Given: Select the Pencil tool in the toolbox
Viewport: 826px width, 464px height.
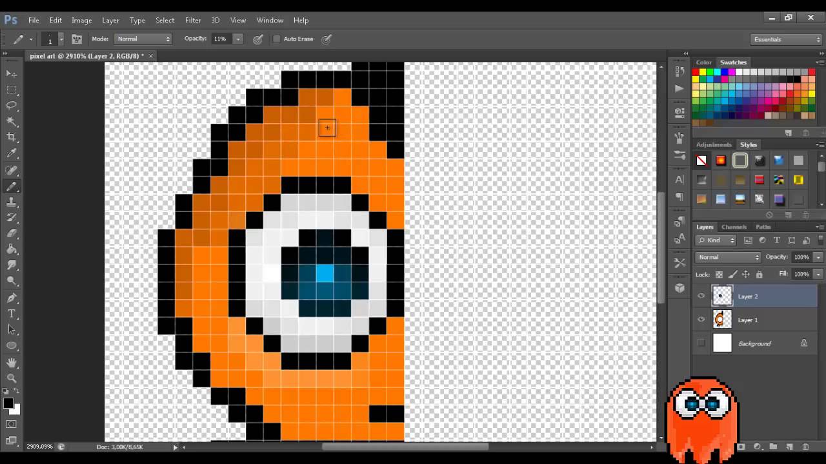Looking at the screenshot, I should pos(12,186).
